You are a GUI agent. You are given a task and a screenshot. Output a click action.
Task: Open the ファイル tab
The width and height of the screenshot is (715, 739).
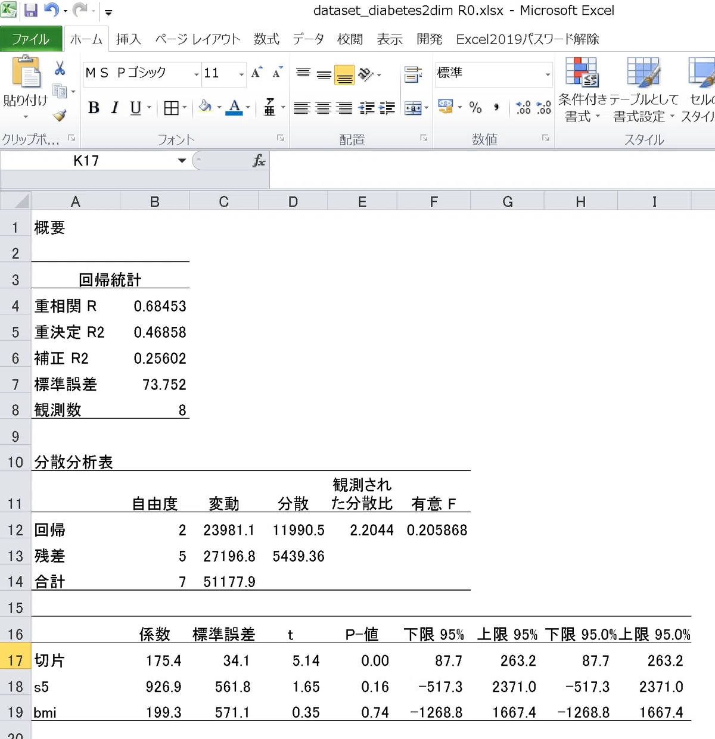tap(31, 39)
